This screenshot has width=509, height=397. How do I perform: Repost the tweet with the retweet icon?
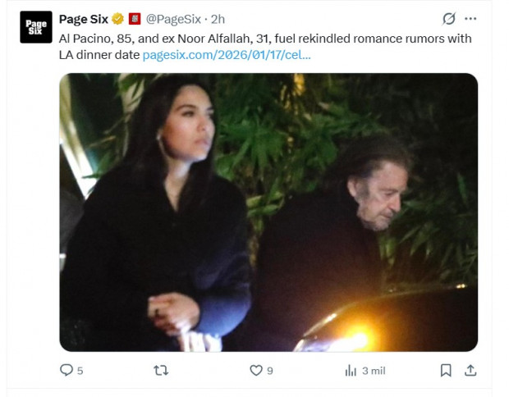(161, 370)
